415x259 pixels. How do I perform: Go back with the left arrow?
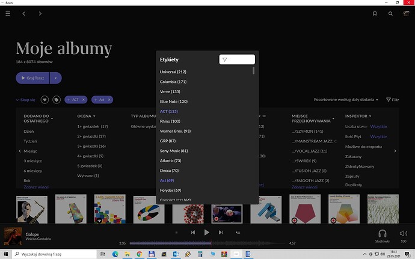[x=24, y=13]
